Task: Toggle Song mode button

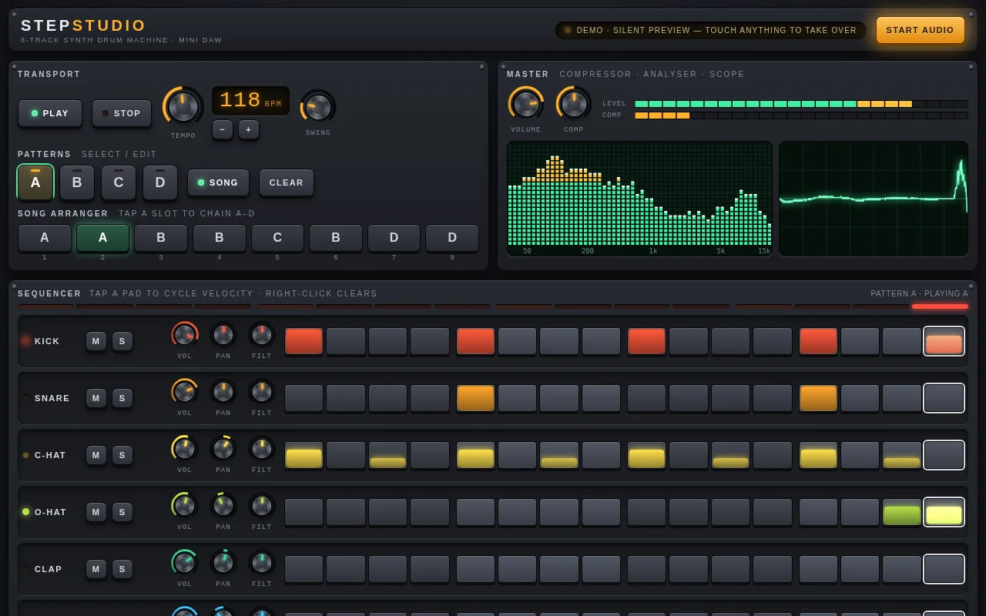Action: [x=218, y=182]
